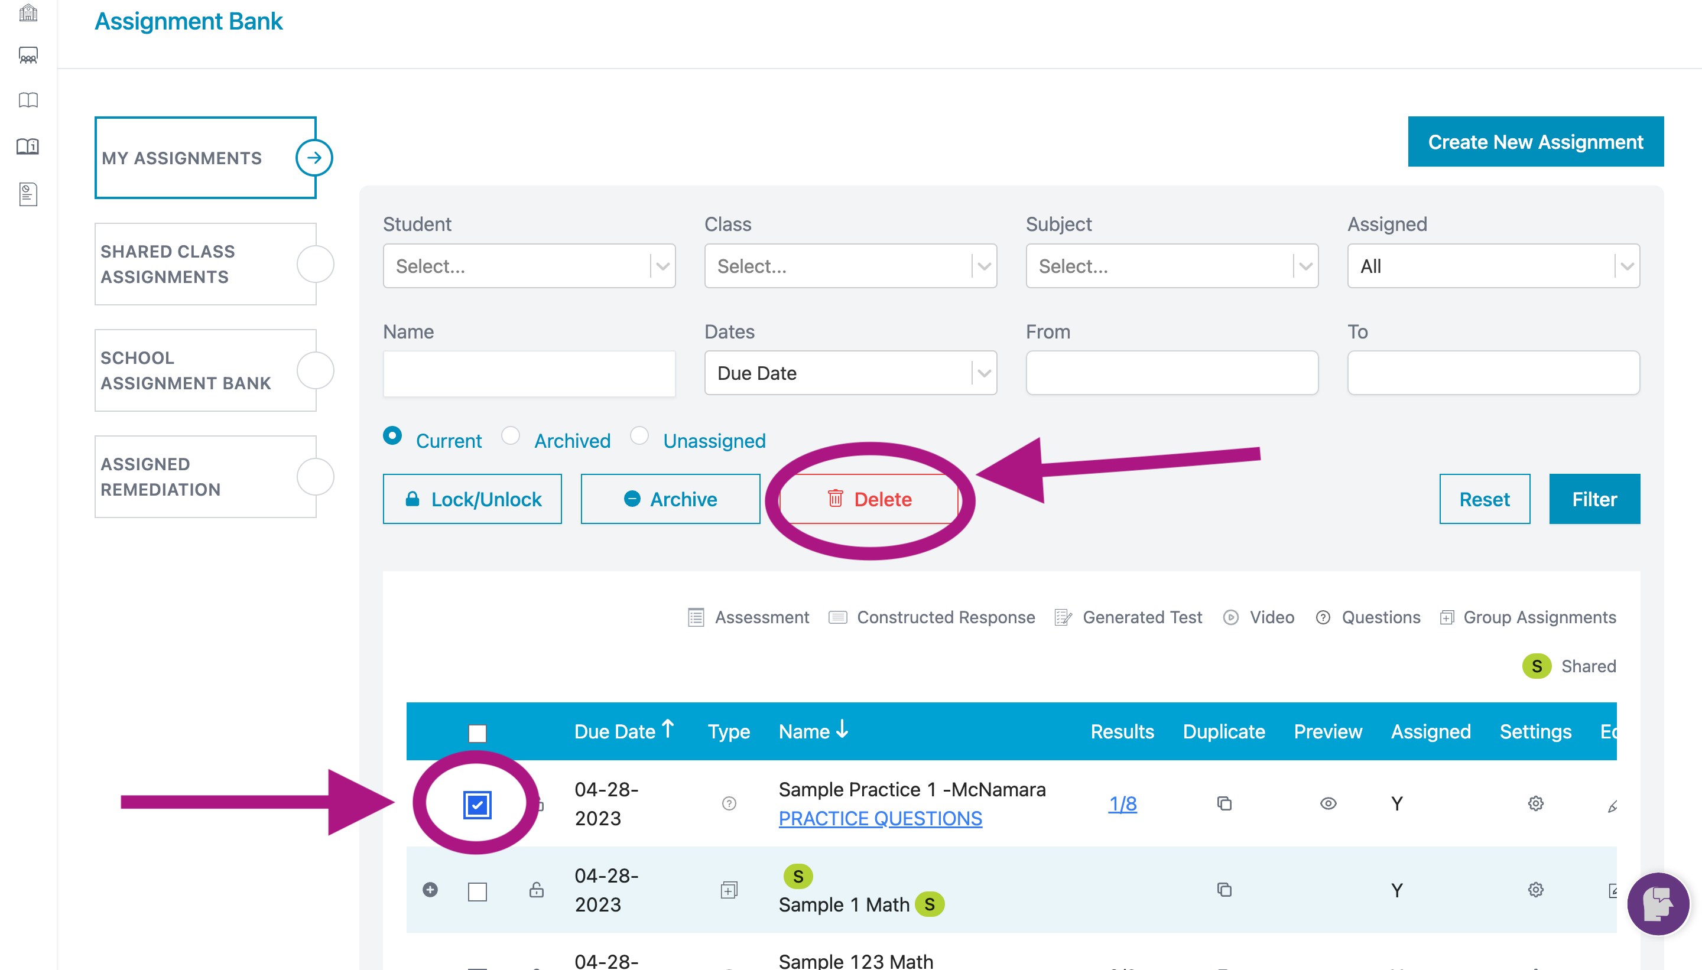Screen dimensions: 1702x970
Task: Click the 1/8 results link for Sample Practice 1
Action: point(1123,804)
